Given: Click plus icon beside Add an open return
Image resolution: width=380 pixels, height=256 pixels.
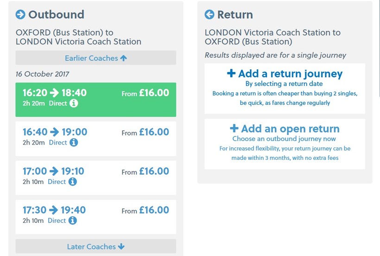Looking at the screenshot, I should tap(234, 128).
